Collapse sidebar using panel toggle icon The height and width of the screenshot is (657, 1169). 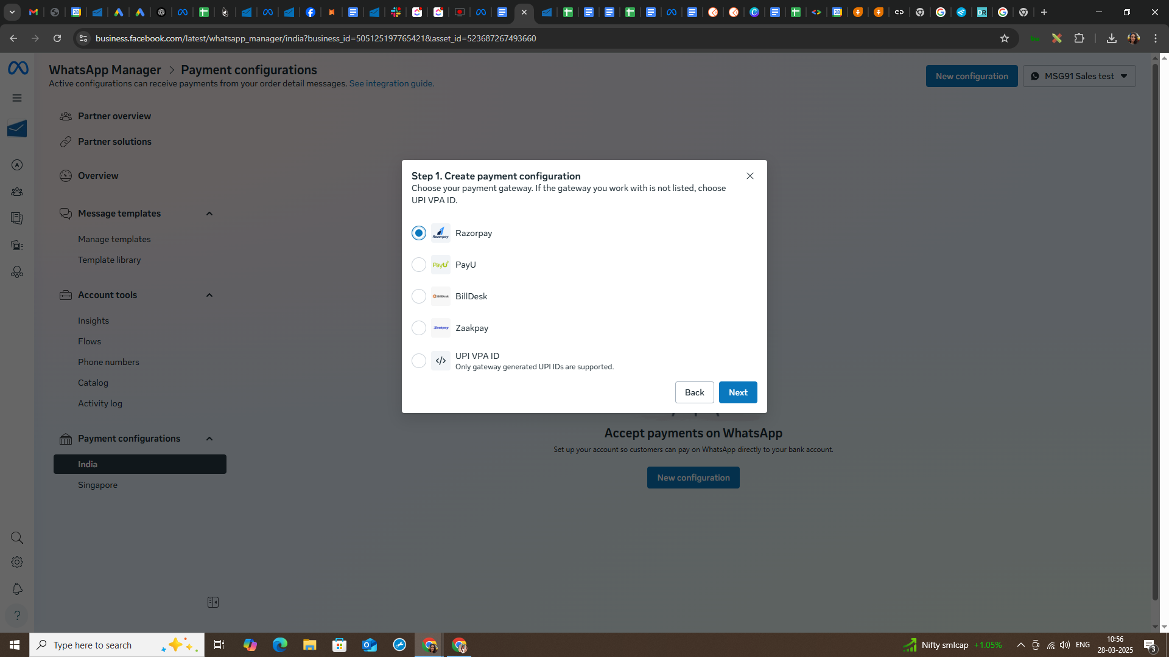[212, 602]
